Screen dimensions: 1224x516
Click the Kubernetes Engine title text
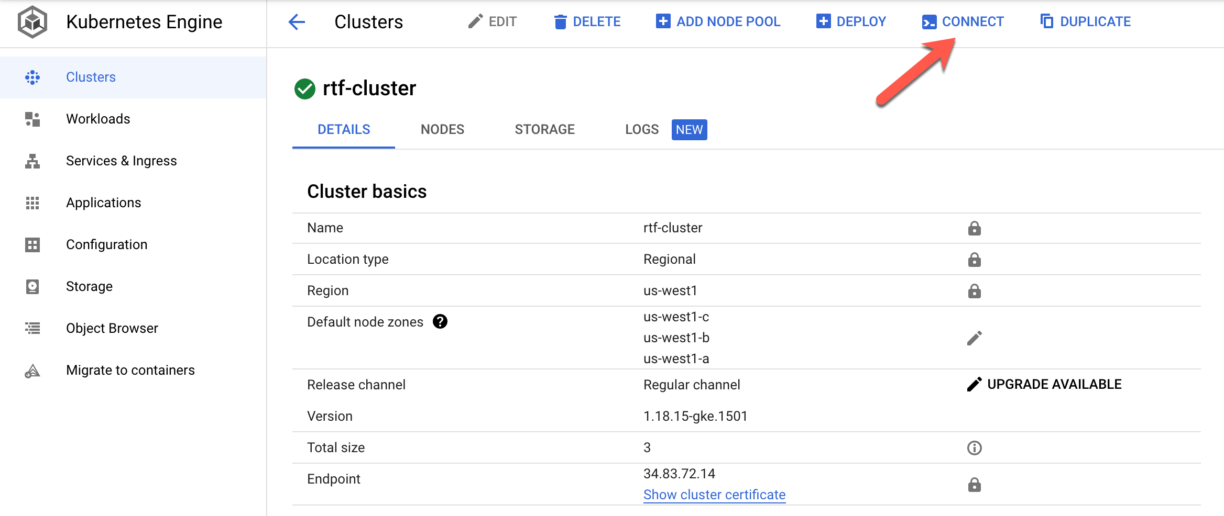tap(144, 22)
